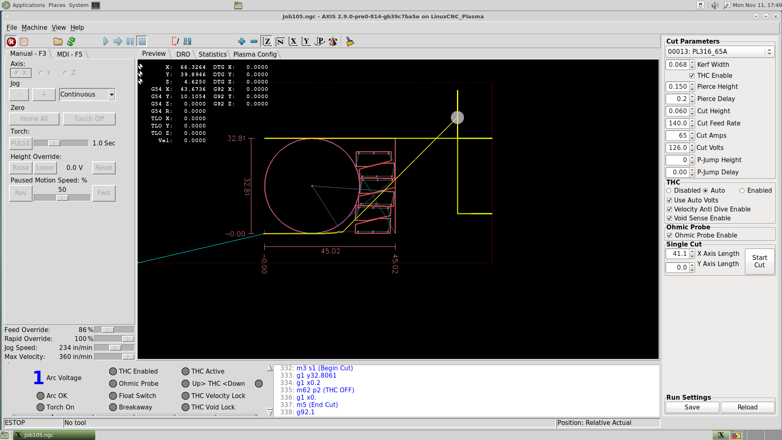Viewport: 782px width, 440px height.
Task: Adjust Pierce Height stepper
Action: tap(692, 87)
